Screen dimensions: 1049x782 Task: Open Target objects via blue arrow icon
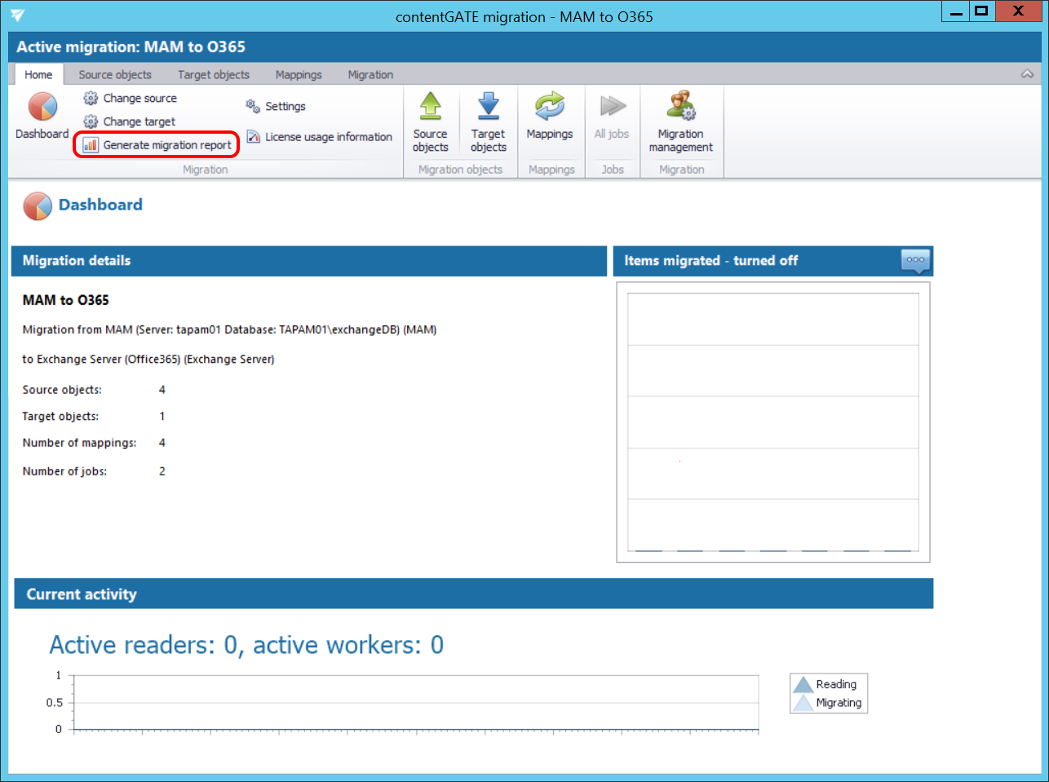point(488,108)
